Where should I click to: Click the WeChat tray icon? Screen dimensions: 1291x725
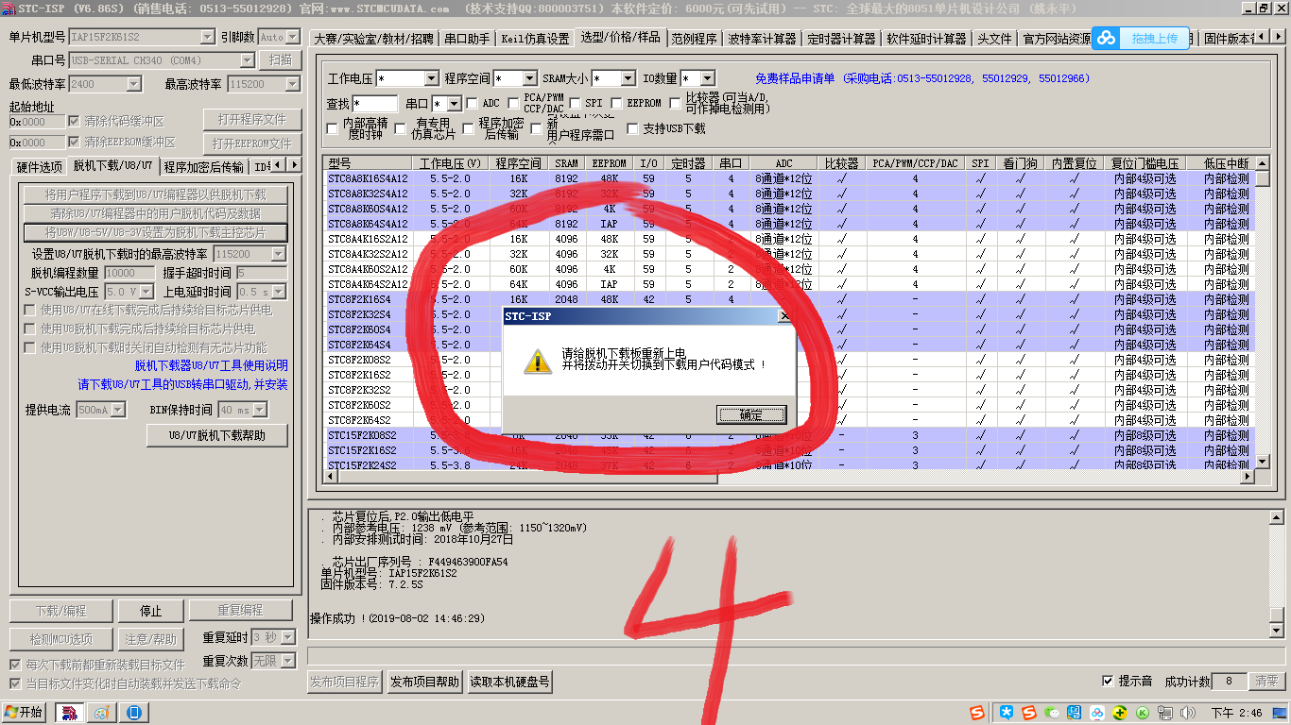coord(1050,713)
